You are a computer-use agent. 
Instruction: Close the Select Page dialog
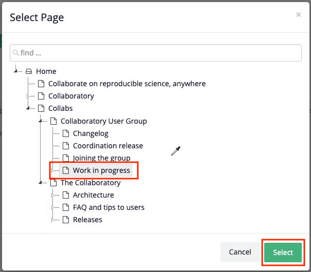pos(299,15)
